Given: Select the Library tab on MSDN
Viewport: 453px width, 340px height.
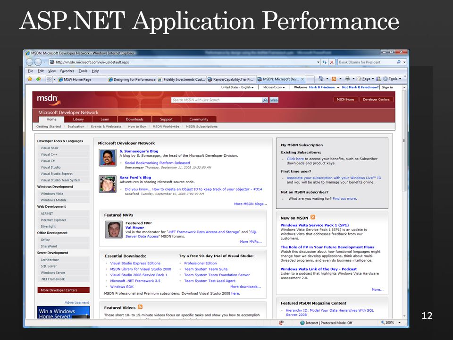Looking at the screenshot, I should click(x=78, y=119).
